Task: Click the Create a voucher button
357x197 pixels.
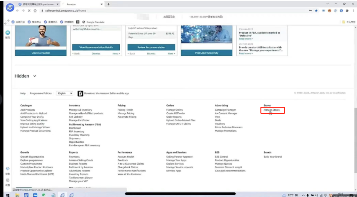Action: [41, 53]
